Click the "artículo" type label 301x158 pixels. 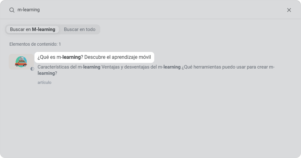tap(44, 83)
